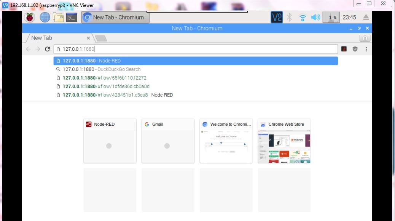
Task: Close the New Tab tab
Action: pyautogui.click(x=88, y=38)
